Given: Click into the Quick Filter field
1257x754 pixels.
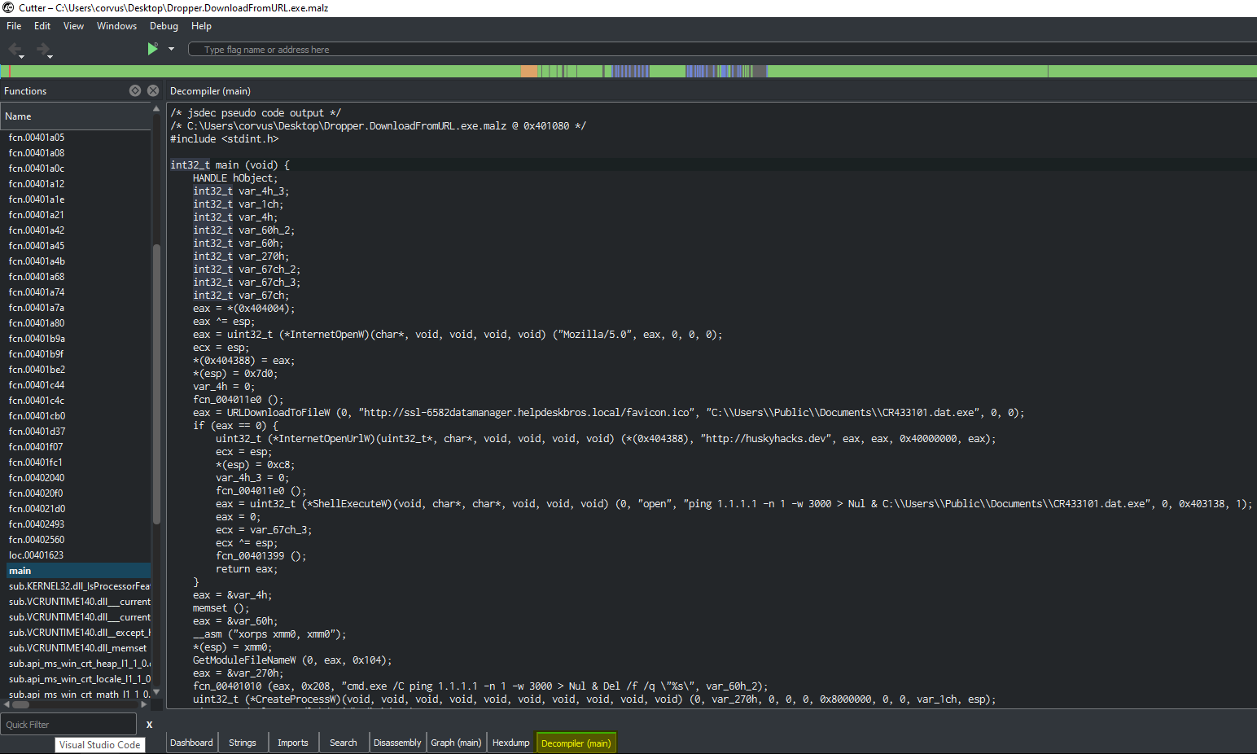Looking at the screenshot, I should point(68,724).
